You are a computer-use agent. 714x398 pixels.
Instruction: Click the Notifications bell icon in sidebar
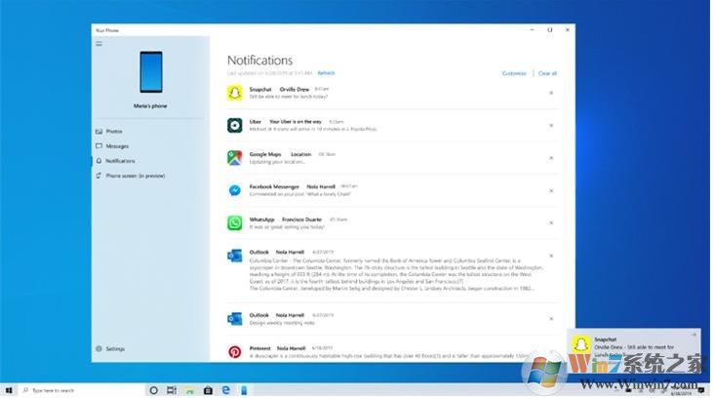(x=99, y=161)
